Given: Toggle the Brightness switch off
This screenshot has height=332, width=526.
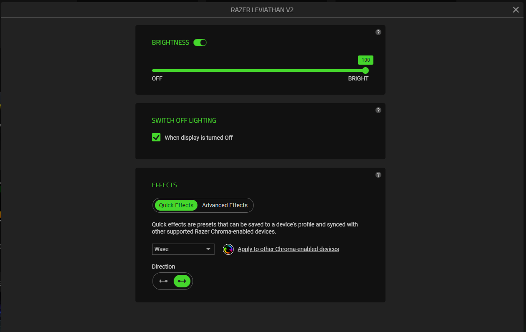Looking at the screenshot, I should coord(200,43).
